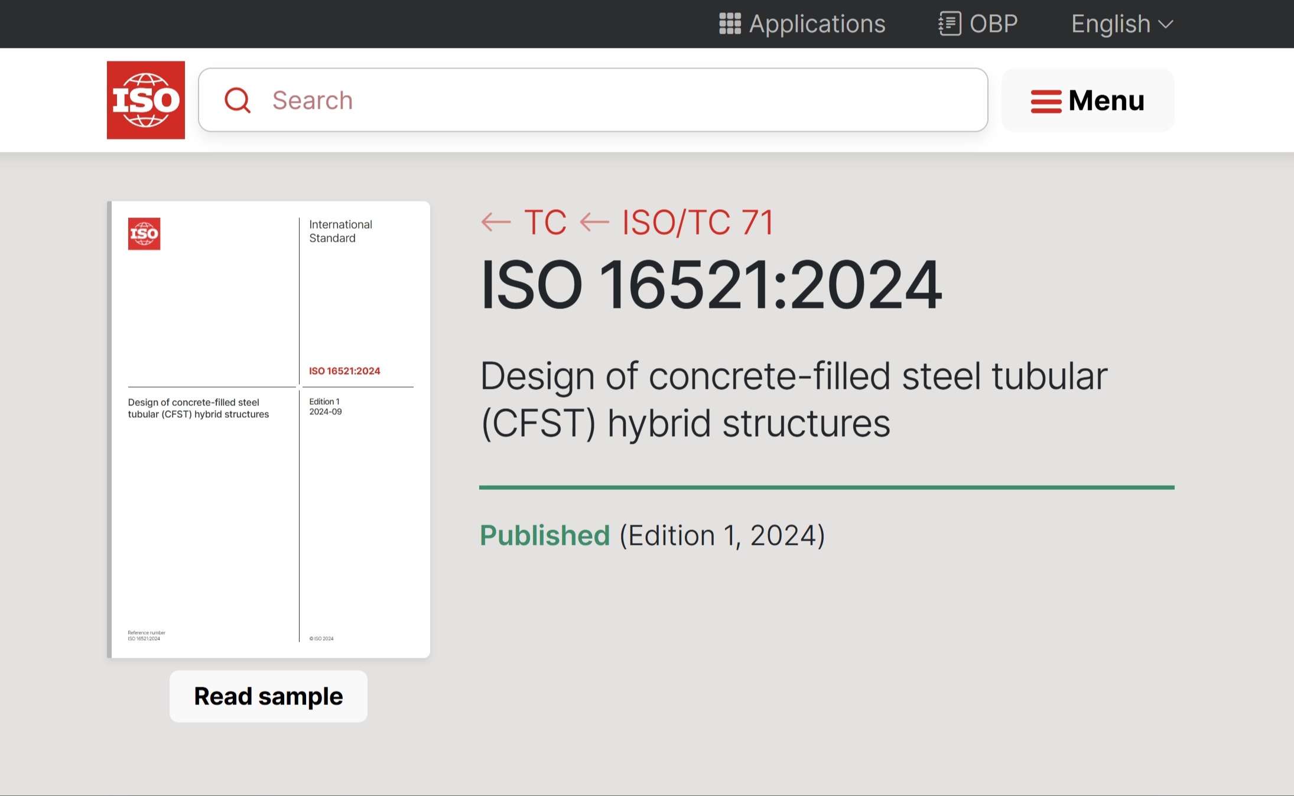
Task: Follow the ISO/TC 71 breadcrumb link
Action: (697, 222)
